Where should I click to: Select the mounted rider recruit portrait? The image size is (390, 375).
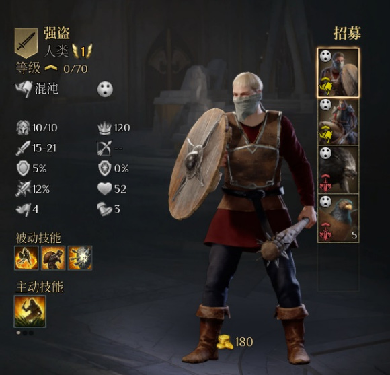(338, 121)
